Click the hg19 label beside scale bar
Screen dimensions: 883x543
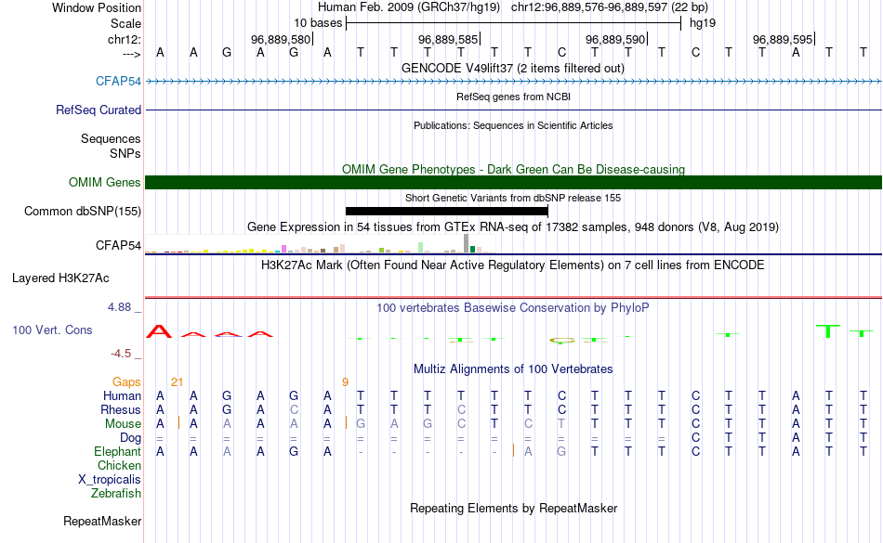coord(703,23)
